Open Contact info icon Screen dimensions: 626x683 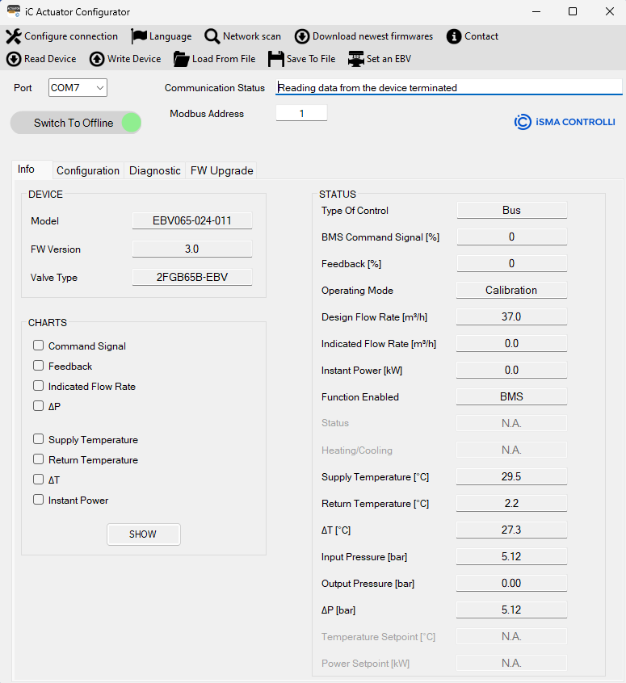[454, 36]
